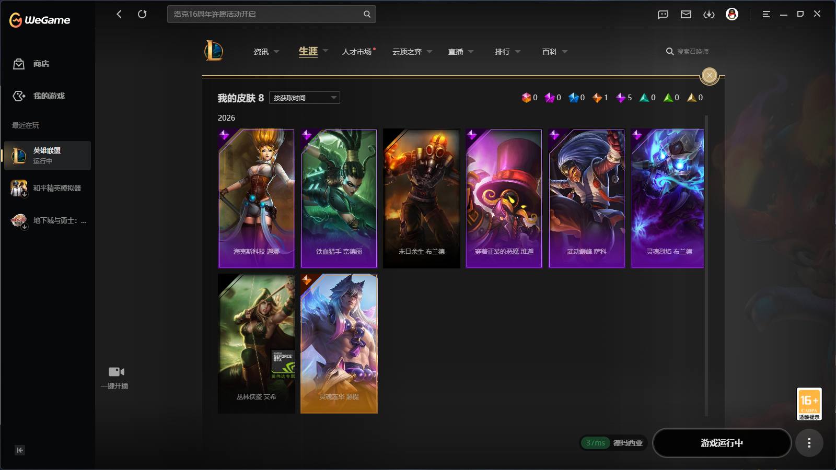Open the mail envelope icon
The height and width of the screenshot is (470, 836).
(686, 15)
